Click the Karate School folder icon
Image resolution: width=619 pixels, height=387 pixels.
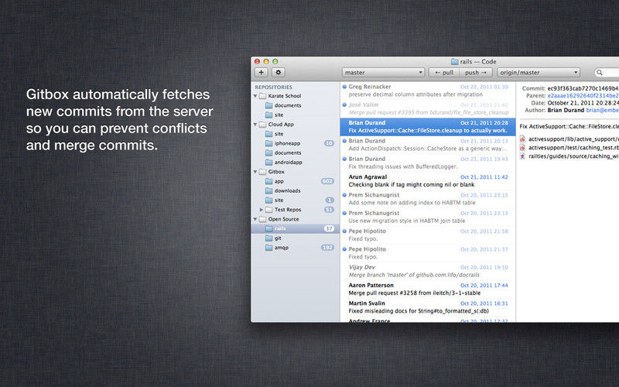(262, 96)
